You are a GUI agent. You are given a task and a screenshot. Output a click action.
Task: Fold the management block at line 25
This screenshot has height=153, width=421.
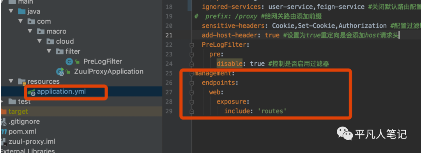tap(191, 74)
